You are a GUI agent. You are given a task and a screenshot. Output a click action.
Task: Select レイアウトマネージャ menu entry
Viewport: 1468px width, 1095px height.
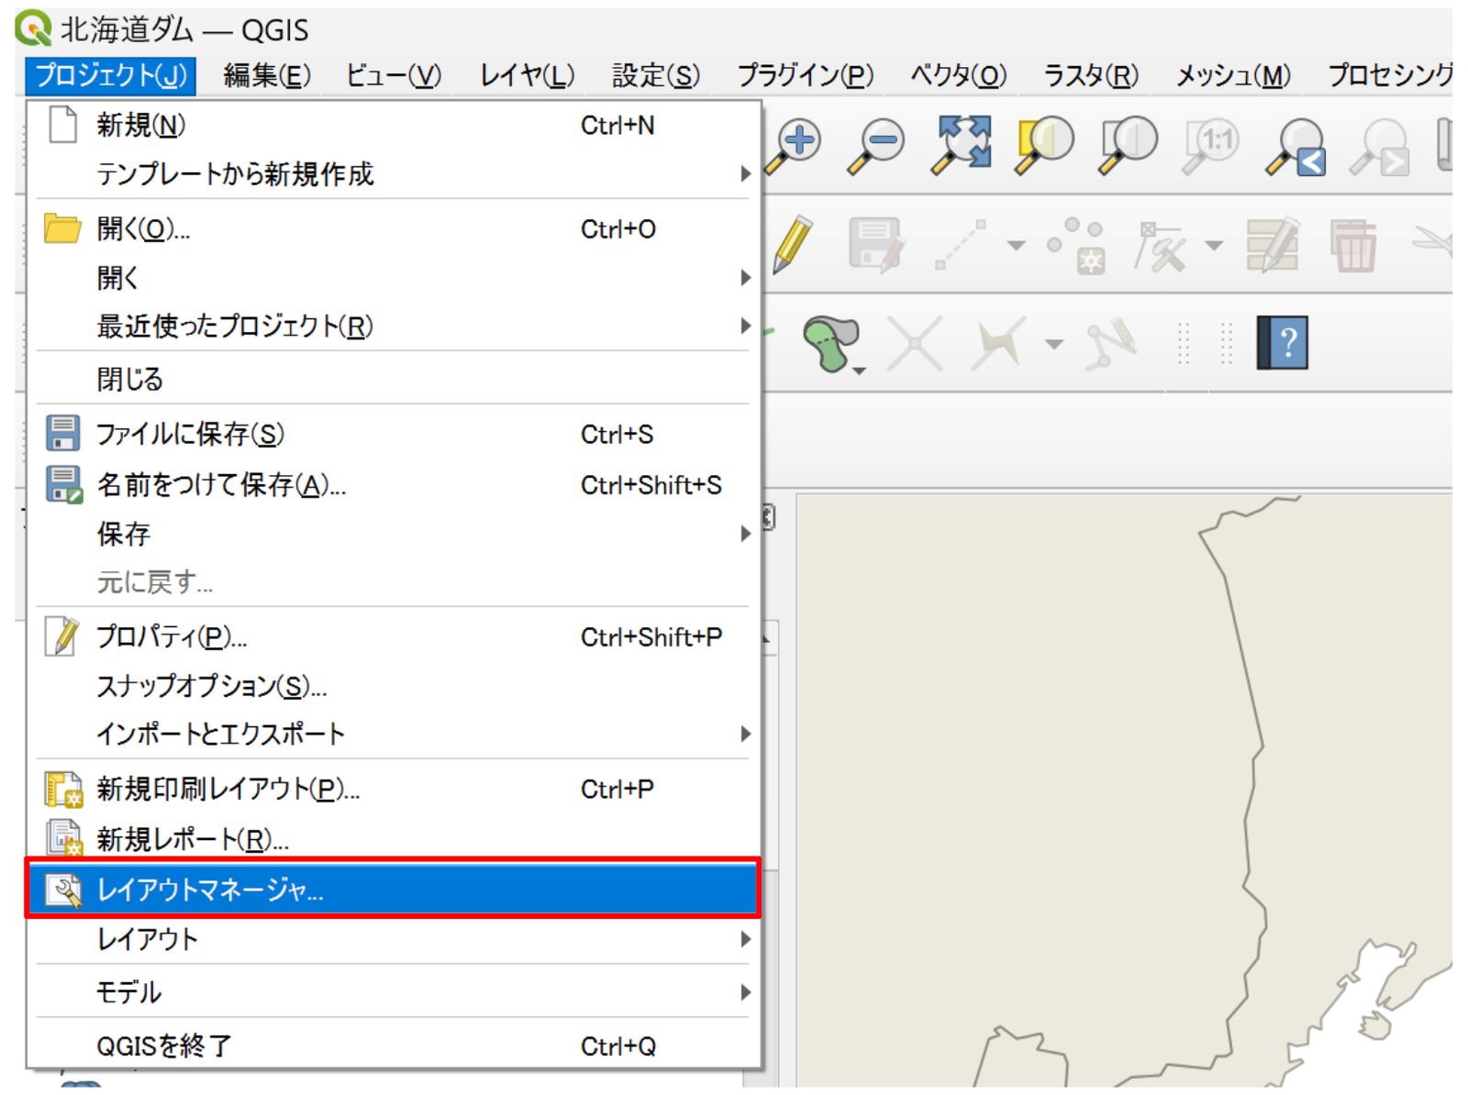pyautogui.click(x=393, y=889)
